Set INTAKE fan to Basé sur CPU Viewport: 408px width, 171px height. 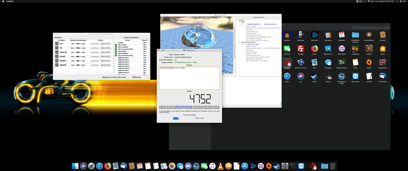tap(106, 57)
